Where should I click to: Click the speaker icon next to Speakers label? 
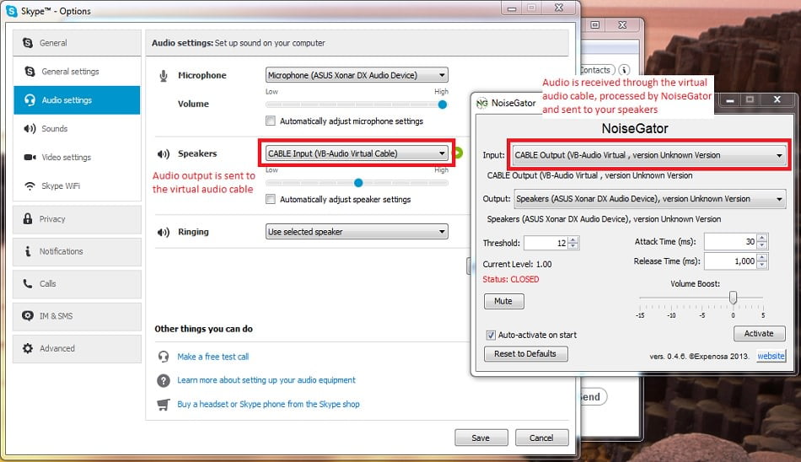[x=164, y=154]
